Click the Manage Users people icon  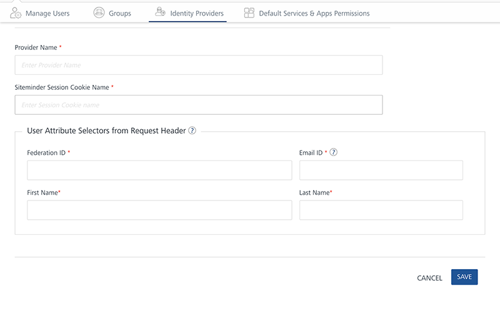pyautogui.click(x=16, y=12)
